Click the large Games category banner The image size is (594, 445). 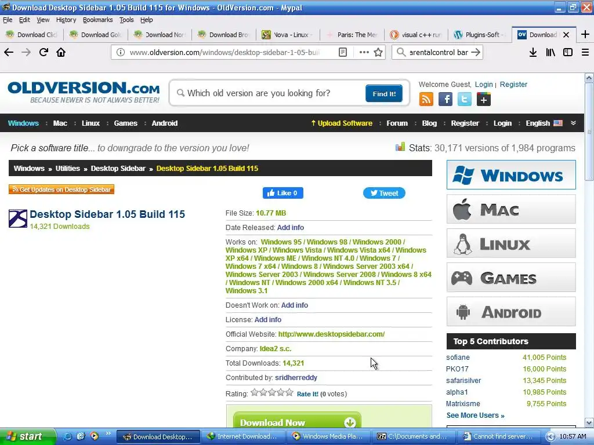click(511, 278)
